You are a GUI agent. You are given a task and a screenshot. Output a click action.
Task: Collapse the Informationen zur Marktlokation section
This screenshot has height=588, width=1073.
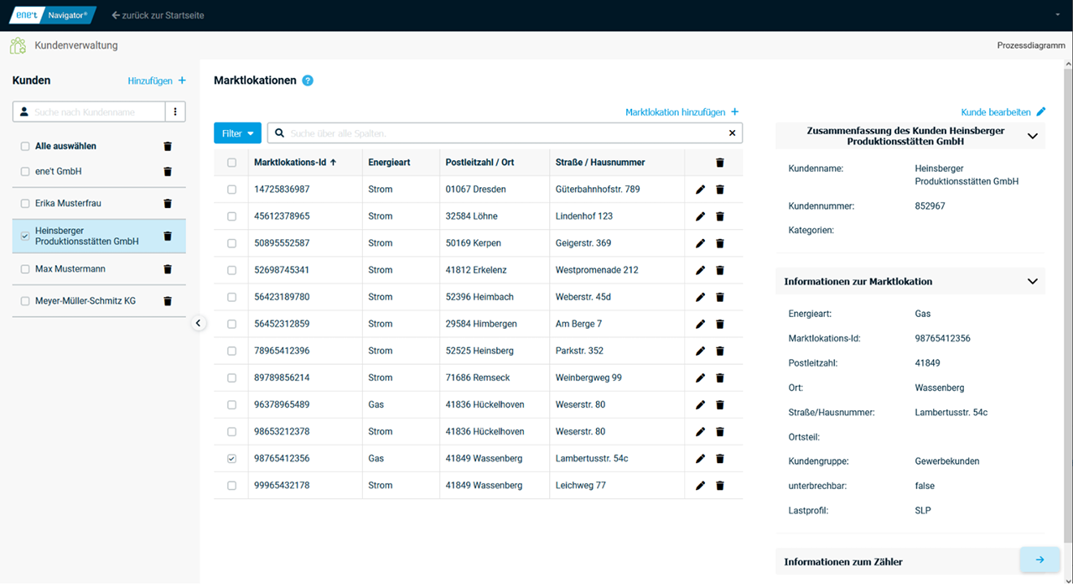tap(1032, 282)
